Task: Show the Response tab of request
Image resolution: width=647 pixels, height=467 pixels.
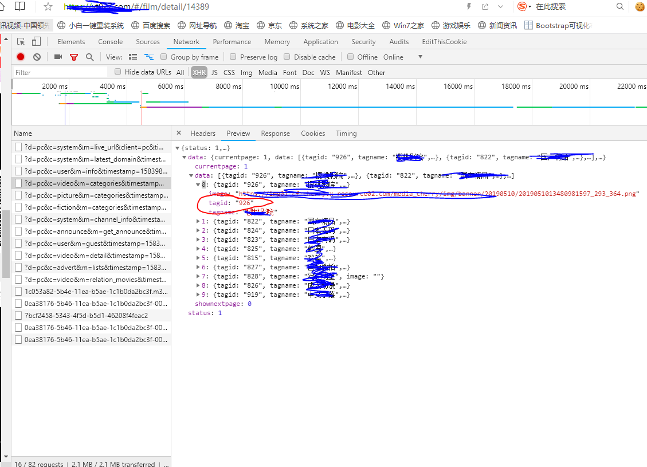Action: [x=275, y=134]
